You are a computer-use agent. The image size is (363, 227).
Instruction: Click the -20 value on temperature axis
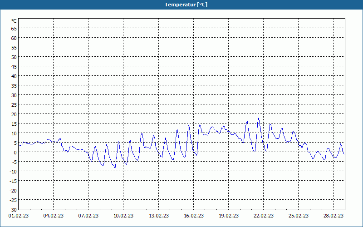click(13, 190)
